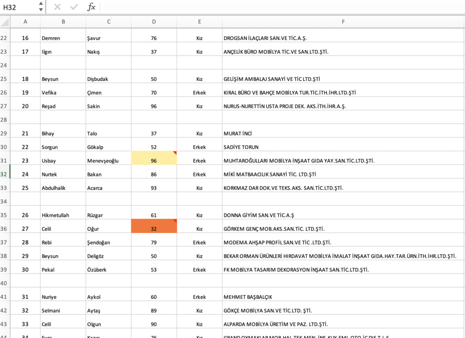The height and width of the screenshot is (338, 465).
Task: Select row 32 by clicking its row number
Action: 4,174
